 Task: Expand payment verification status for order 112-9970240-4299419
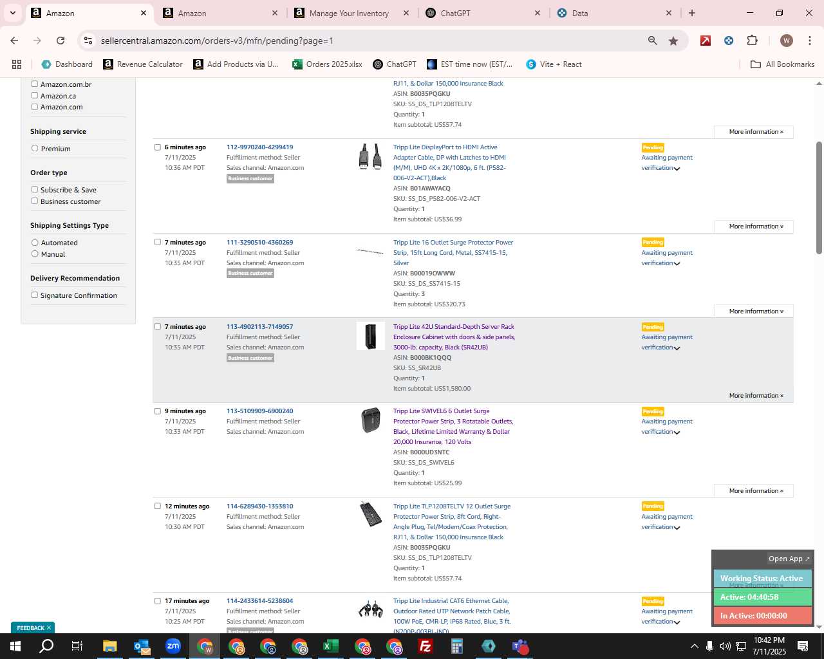(677, 169)
